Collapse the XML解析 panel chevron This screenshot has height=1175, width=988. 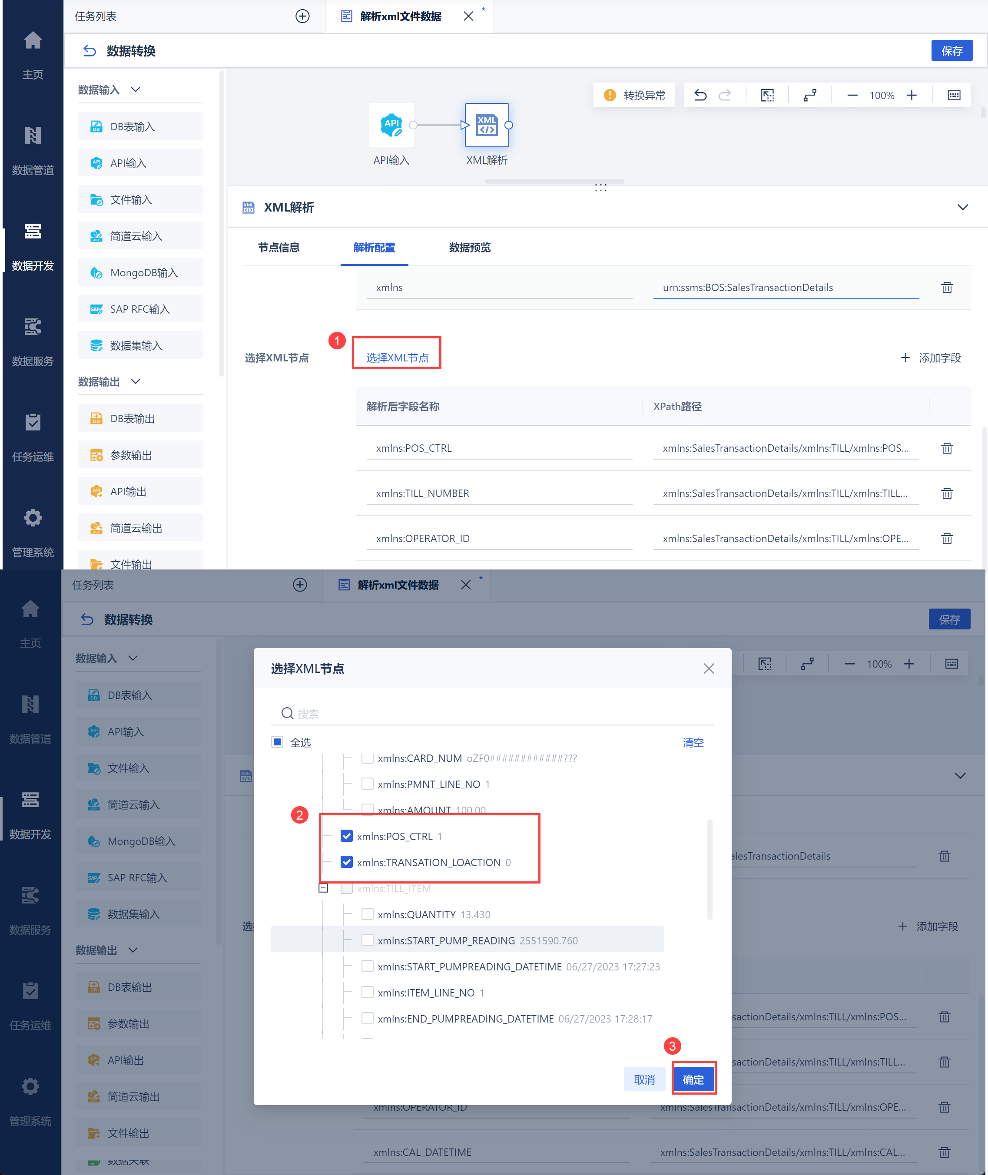pyautogui.click(x=962, y=207)
